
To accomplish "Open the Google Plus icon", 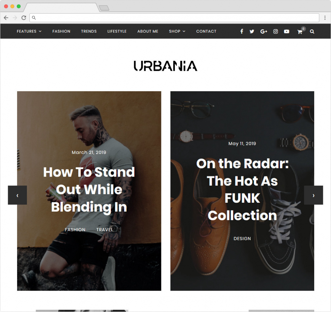I will coord(264,31).
